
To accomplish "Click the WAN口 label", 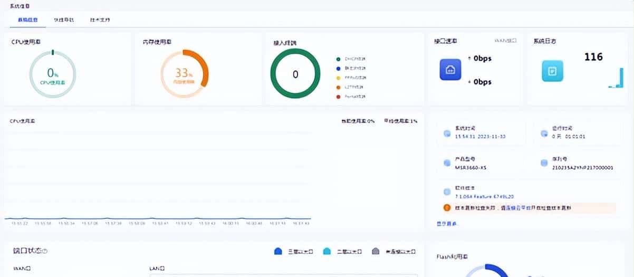I will click(x=22, y=269).
